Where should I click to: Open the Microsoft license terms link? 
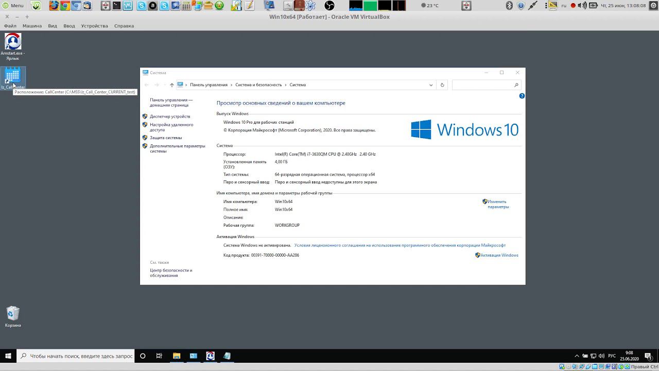tap(400, 245)
